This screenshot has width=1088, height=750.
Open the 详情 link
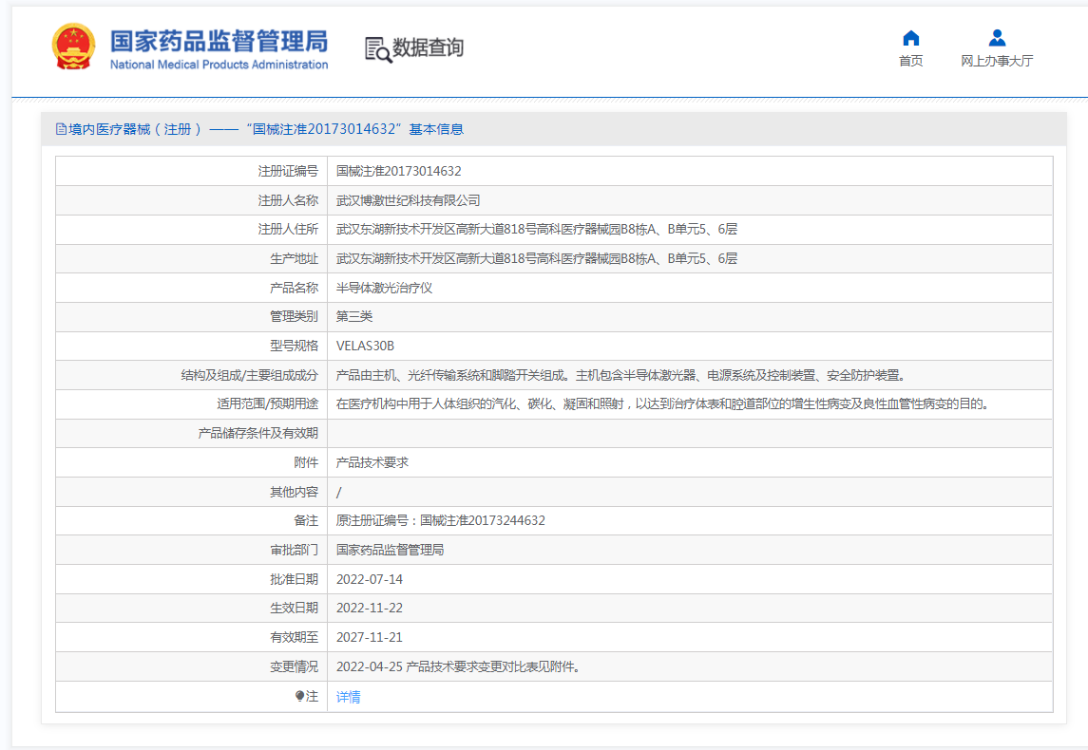tap(348, 697)
